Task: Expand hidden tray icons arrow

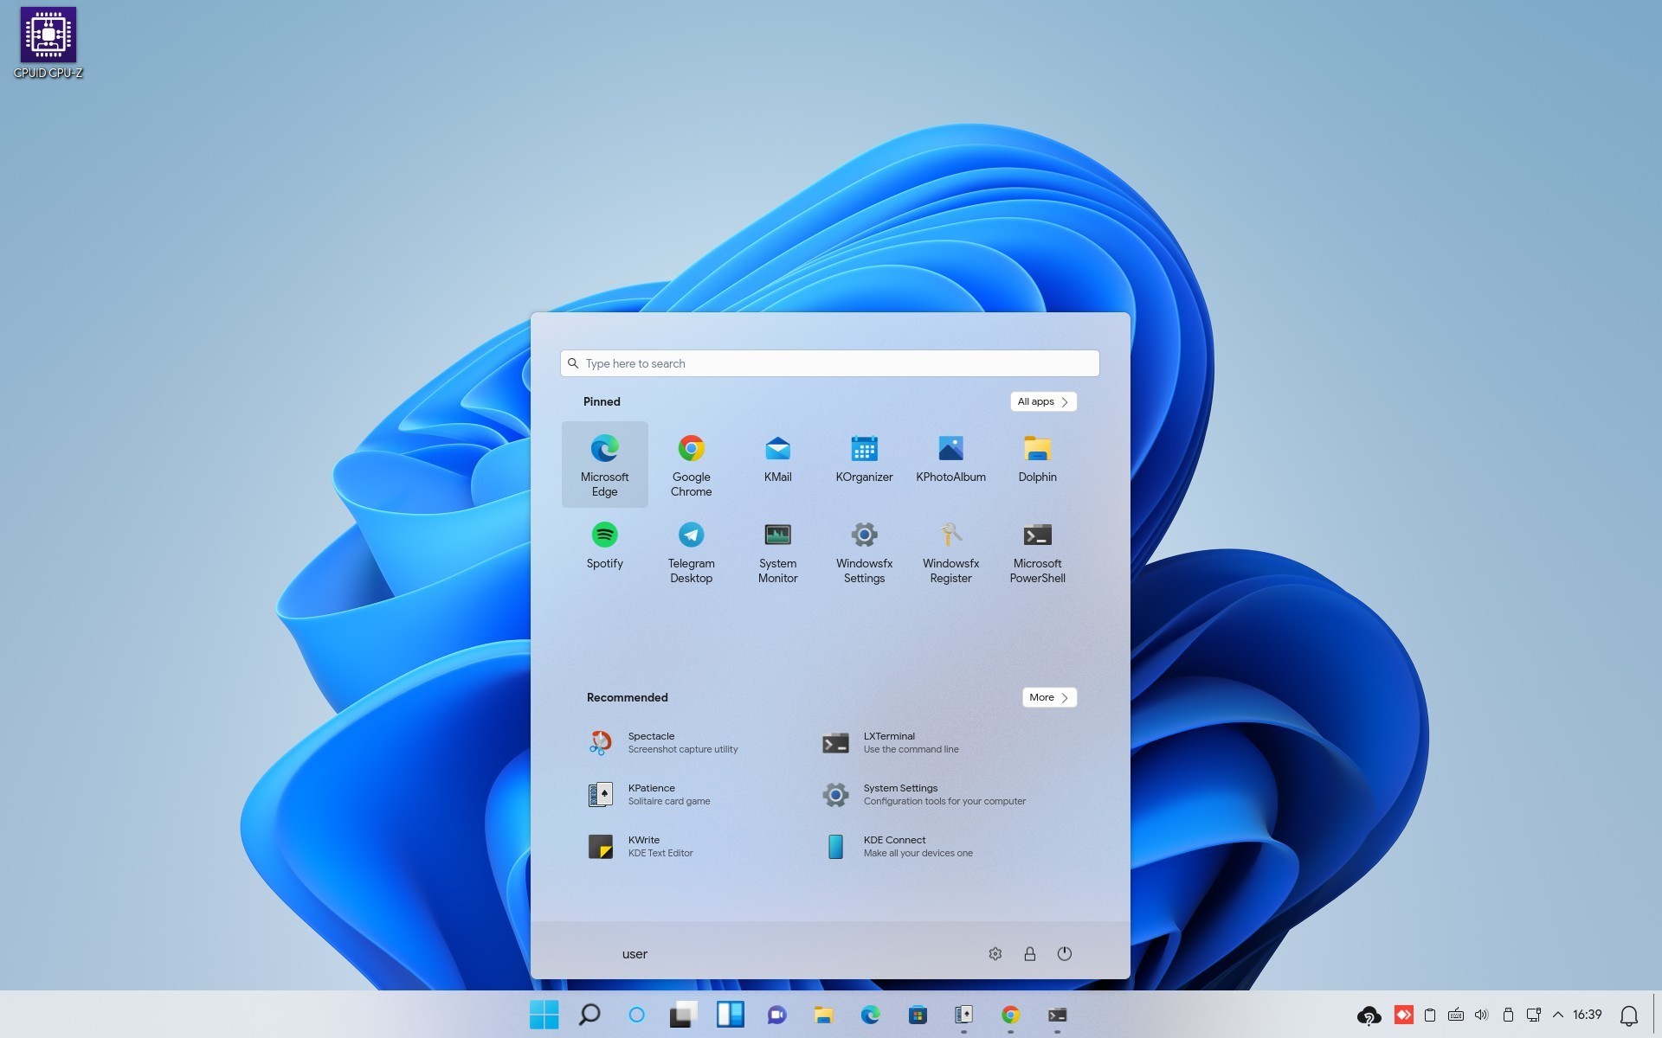Action: click(x=1558, y=1015)
